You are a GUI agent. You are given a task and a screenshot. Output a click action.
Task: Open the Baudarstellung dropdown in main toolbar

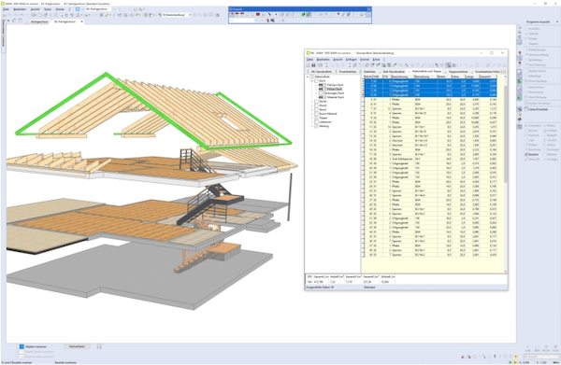[x=190, y=15]
